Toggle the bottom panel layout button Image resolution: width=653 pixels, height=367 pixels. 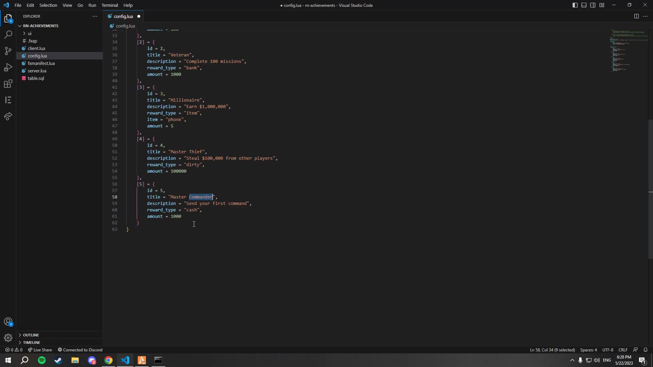(584, 5)
